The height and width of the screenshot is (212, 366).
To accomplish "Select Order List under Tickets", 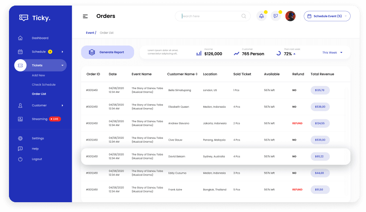I will click(39, 94).
